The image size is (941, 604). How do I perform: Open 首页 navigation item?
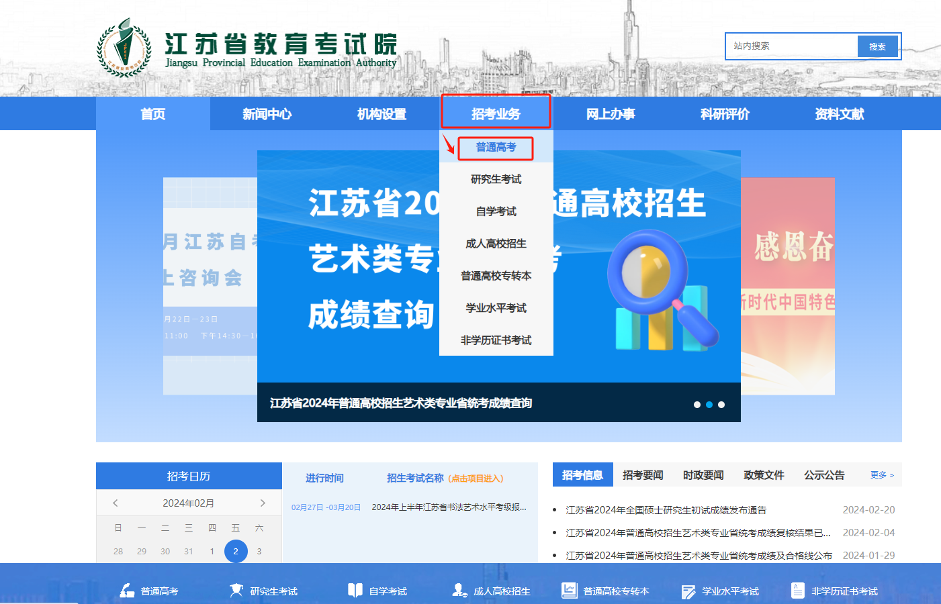point(153,113)
